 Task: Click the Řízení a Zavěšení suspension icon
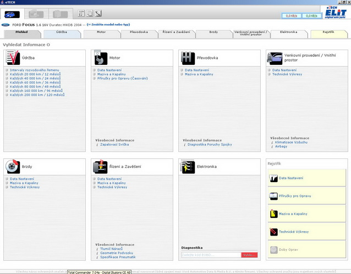tap(100, 167)
